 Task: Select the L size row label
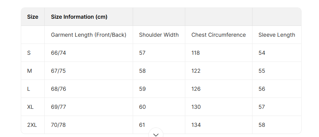click(x=29, y=89)
